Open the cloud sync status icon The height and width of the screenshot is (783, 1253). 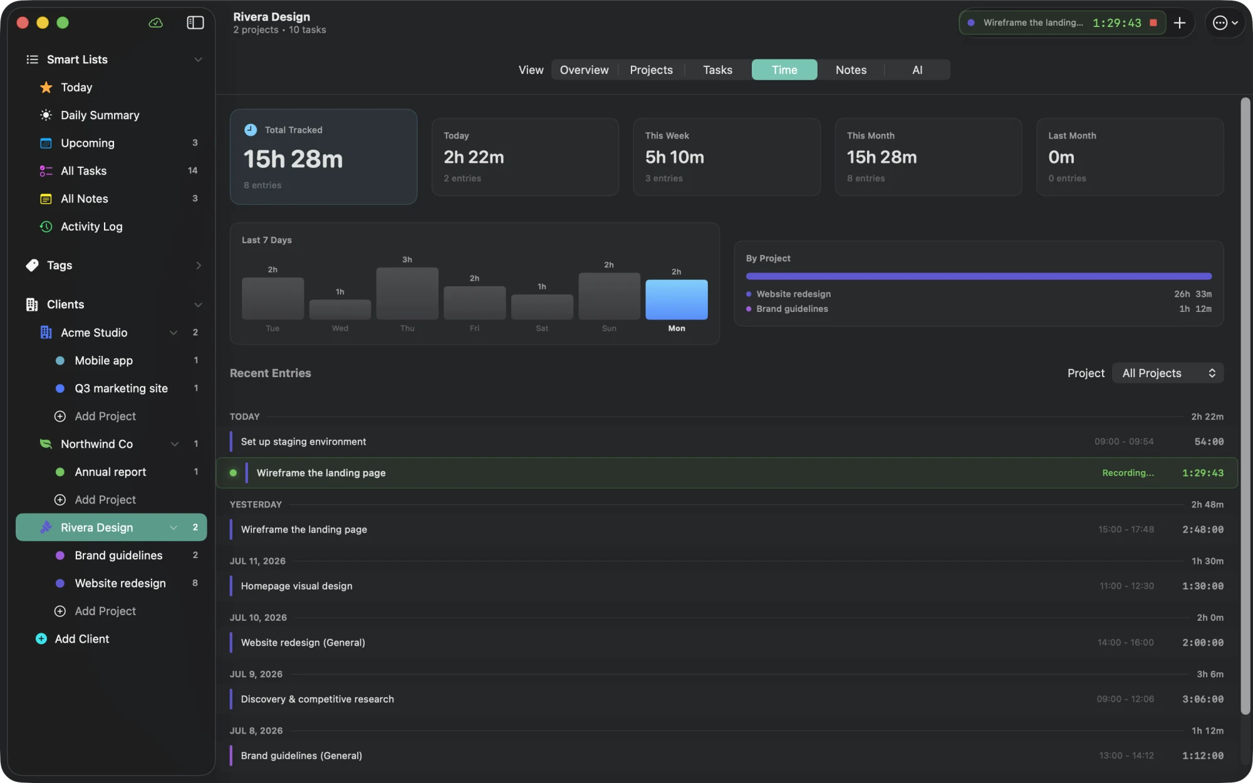[156, 23]
